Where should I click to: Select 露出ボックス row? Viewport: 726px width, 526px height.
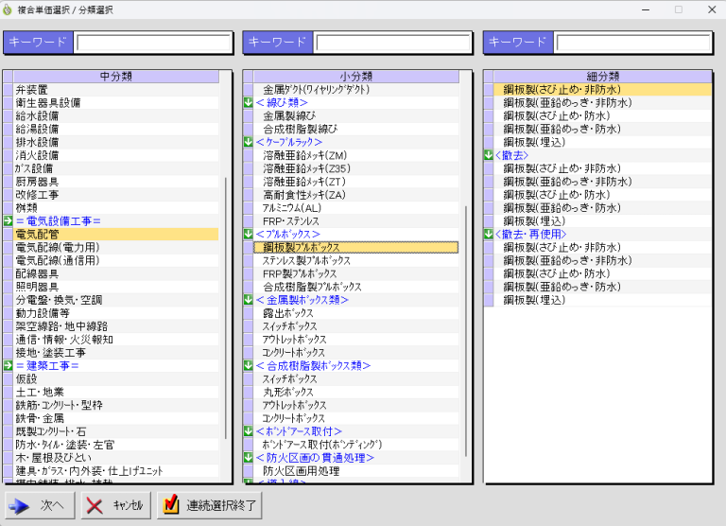tap(356, 313)
